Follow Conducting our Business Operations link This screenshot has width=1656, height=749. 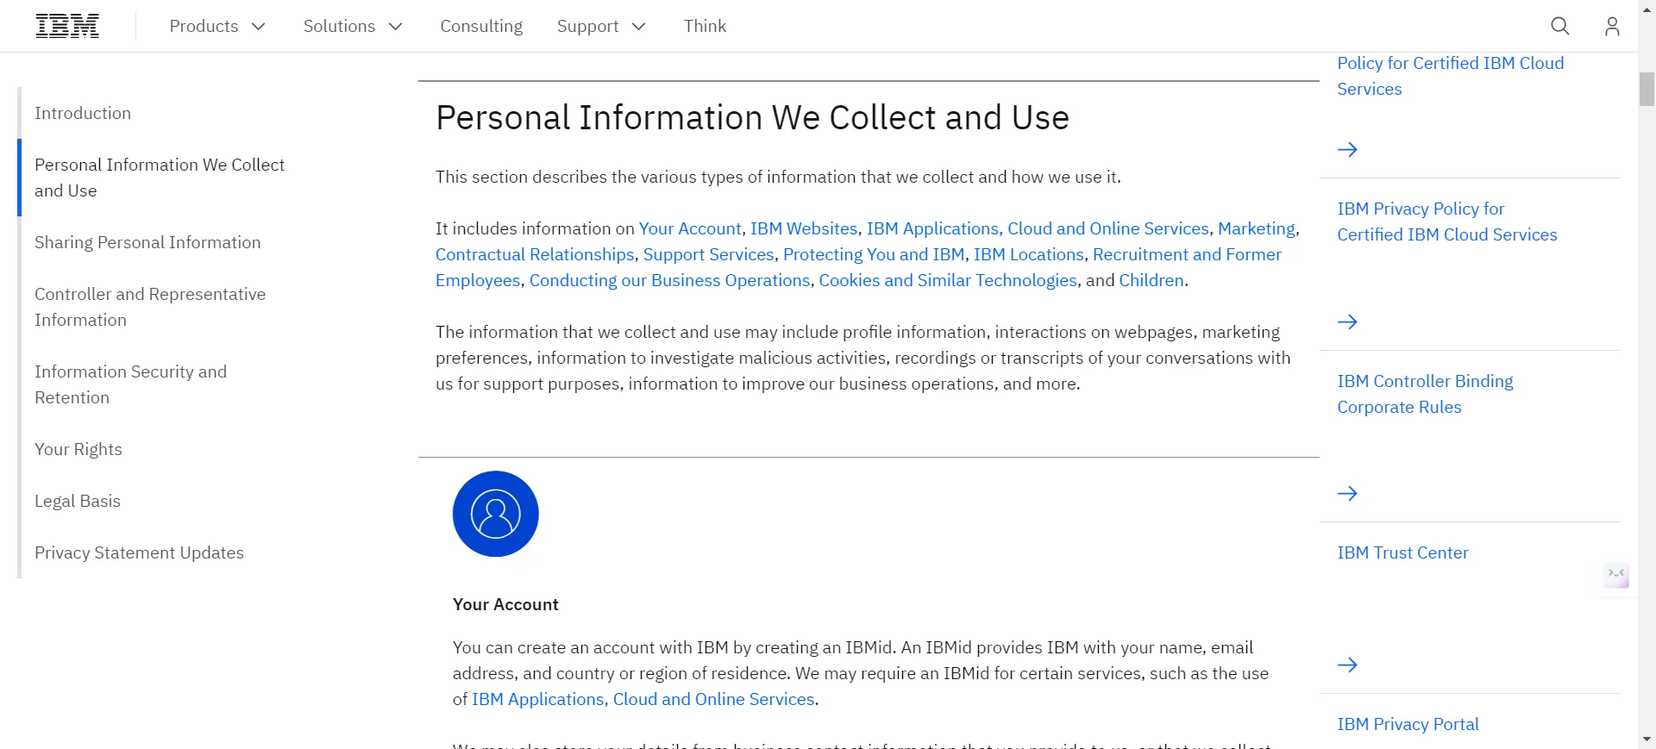click(x=670, y=280)
